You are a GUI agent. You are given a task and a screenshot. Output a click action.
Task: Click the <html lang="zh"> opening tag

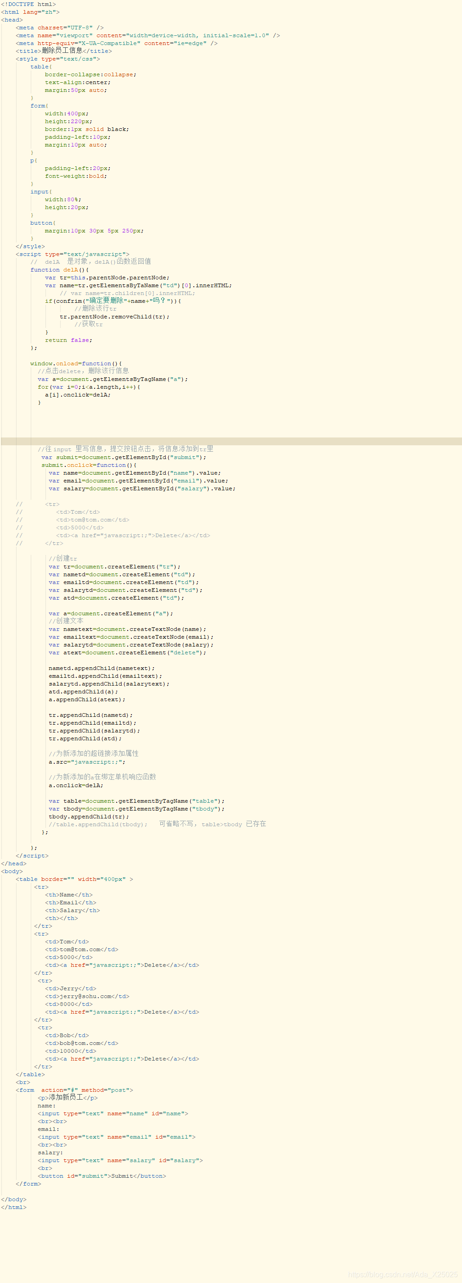(x=30, y=12)
